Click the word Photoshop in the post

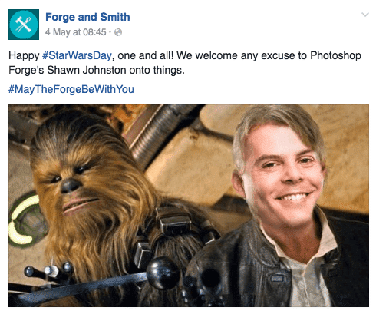coord(335,55)
